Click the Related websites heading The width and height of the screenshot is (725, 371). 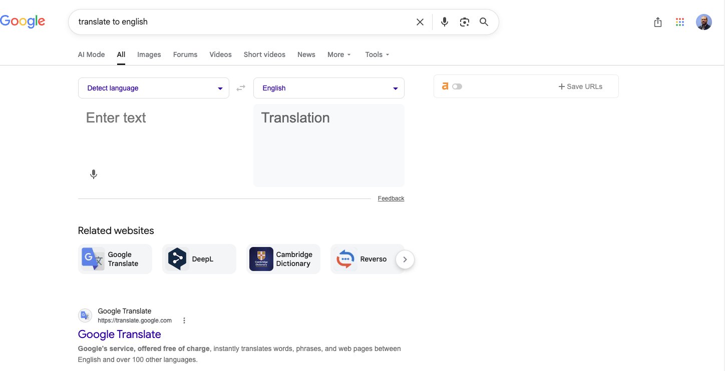pyautogui.click(x=116, y=230)
